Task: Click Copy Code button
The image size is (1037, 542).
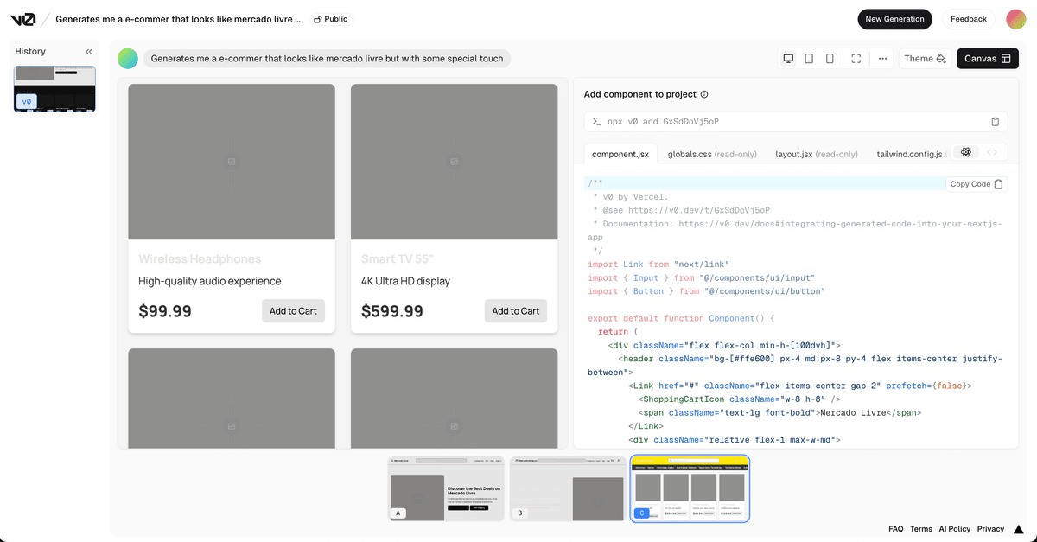Action: coord(977,184)
